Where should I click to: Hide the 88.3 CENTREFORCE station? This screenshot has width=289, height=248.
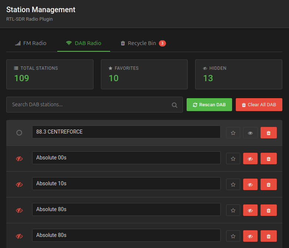(x=250, y=133)
